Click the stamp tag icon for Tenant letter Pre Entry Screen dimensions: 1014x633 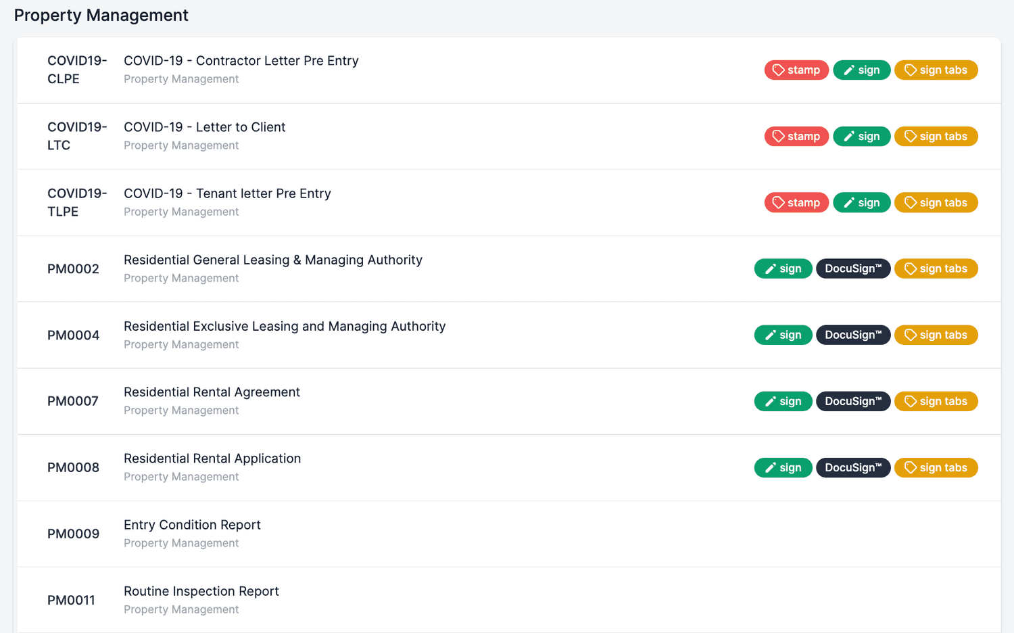point(779,202)
